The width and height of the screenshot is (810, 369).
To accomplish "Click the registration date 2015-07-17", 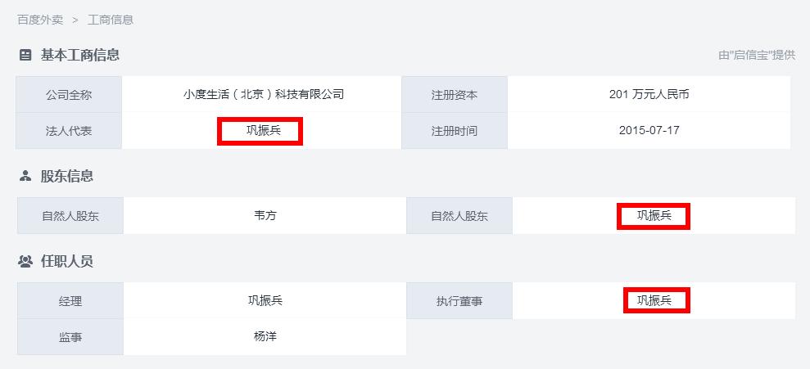I will [649, 131].
